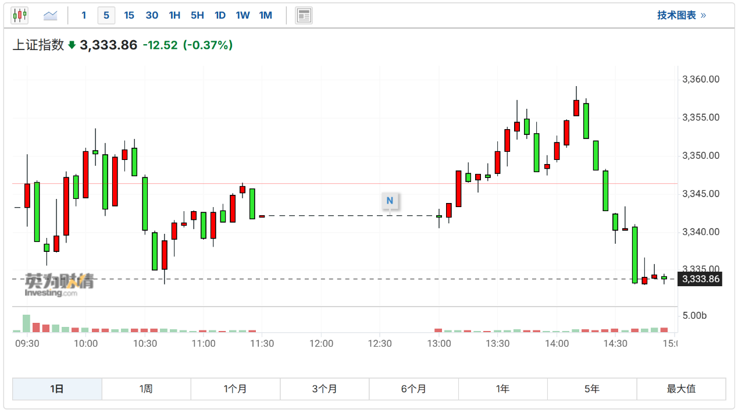Click the 09:30 time axis label
The image size is (738, 413).
tap(27, 344)
